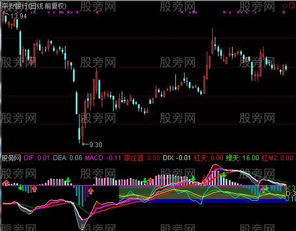Image resolution: width=296 pixels, height=231 pixels.
Task: Click the red square icon beside the diamond
Action: click(x=292, y=5)
